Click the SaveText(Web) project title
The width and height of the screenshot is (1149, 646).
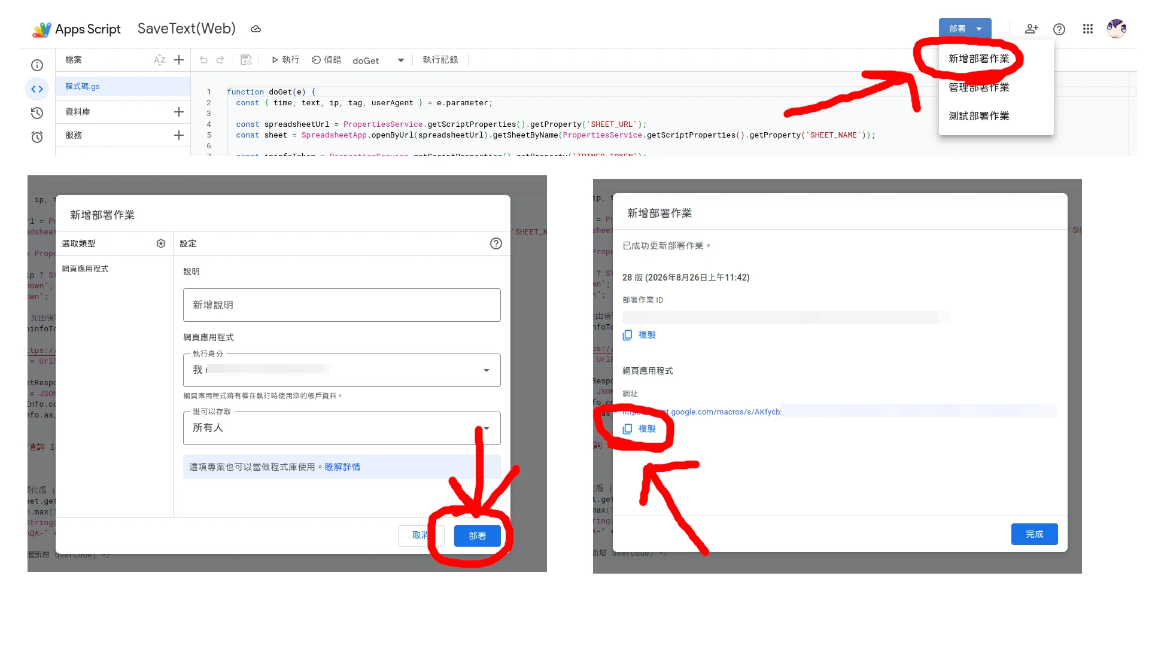coord(186,29)
